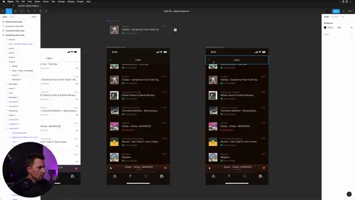Click the blue Share button
Image resolution: width=355 pixels, height=200 pixels.
pyautogui.click(x=336, y=11)
